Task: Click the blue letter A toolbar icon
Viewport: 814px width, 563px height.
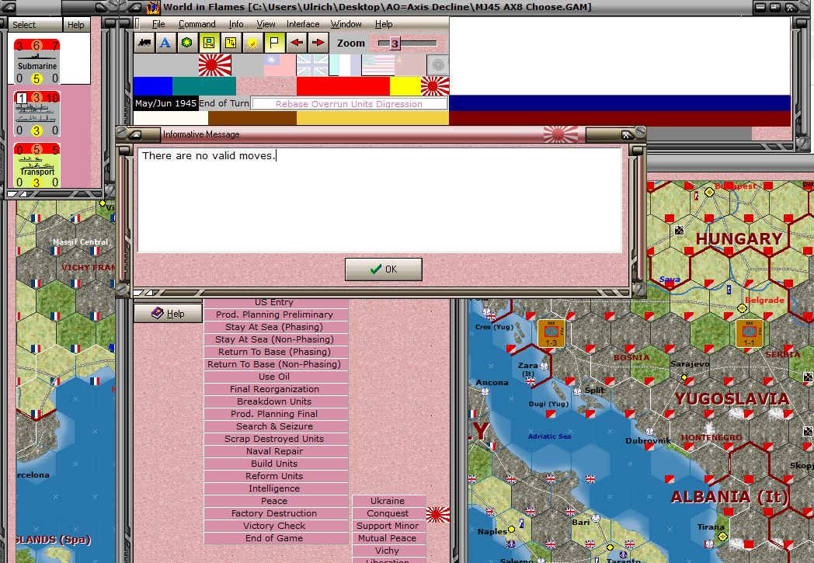Action: click(x=165, y=43)
